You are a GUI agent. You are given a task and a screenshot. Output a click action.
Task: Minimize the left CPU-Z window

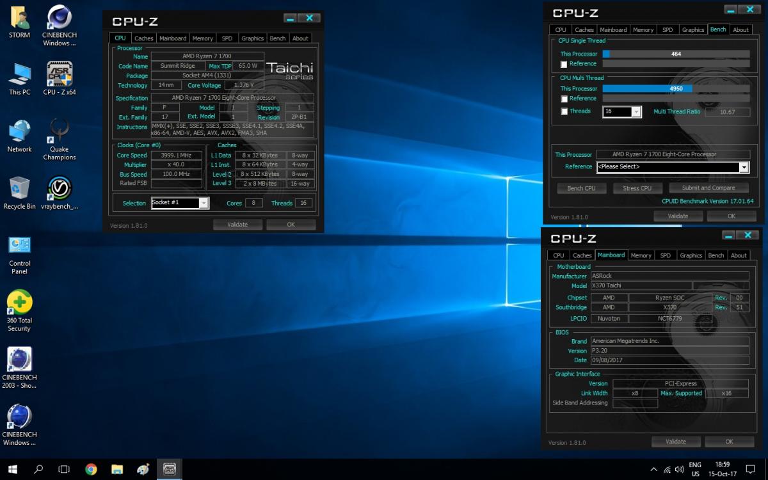click(290, 19)
